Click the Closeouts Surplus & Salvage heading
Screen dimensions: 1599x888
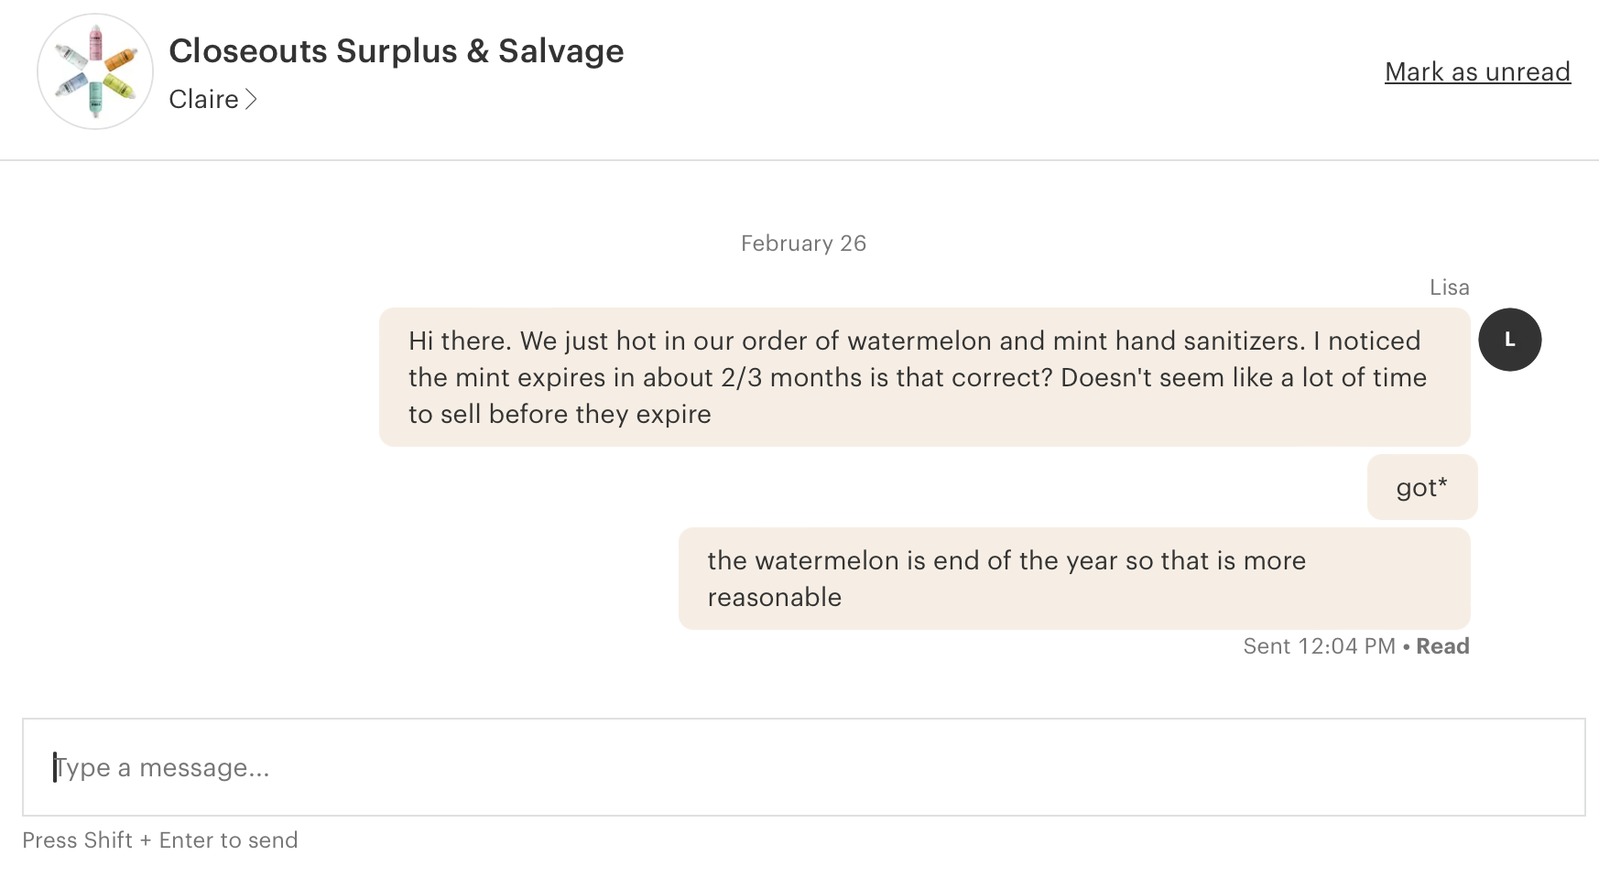point(396,51)
